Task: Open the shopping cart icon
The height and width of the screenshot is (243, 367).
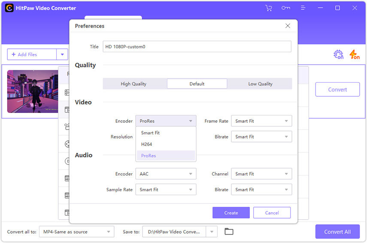Action: click(x=269, y=8)
